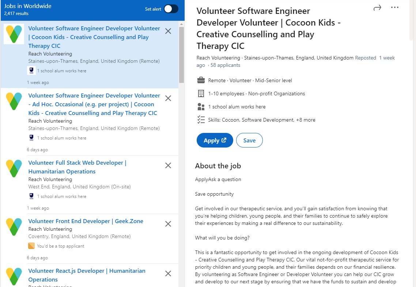This screenshot has width=416, height=287.
Task: Click the top applicant orange icon
Action: point(31,246)
